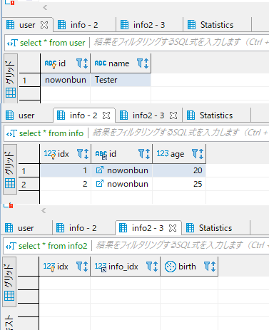
Task: Click the select * from info2 query text
Action: click(x=53, y=246)
